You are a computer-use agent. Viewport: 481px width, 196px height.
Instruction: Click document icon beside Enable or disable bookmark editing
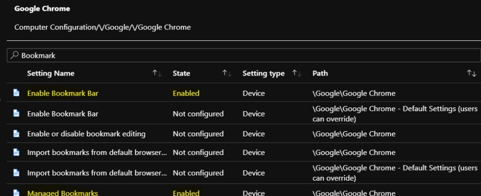[16, 134]
